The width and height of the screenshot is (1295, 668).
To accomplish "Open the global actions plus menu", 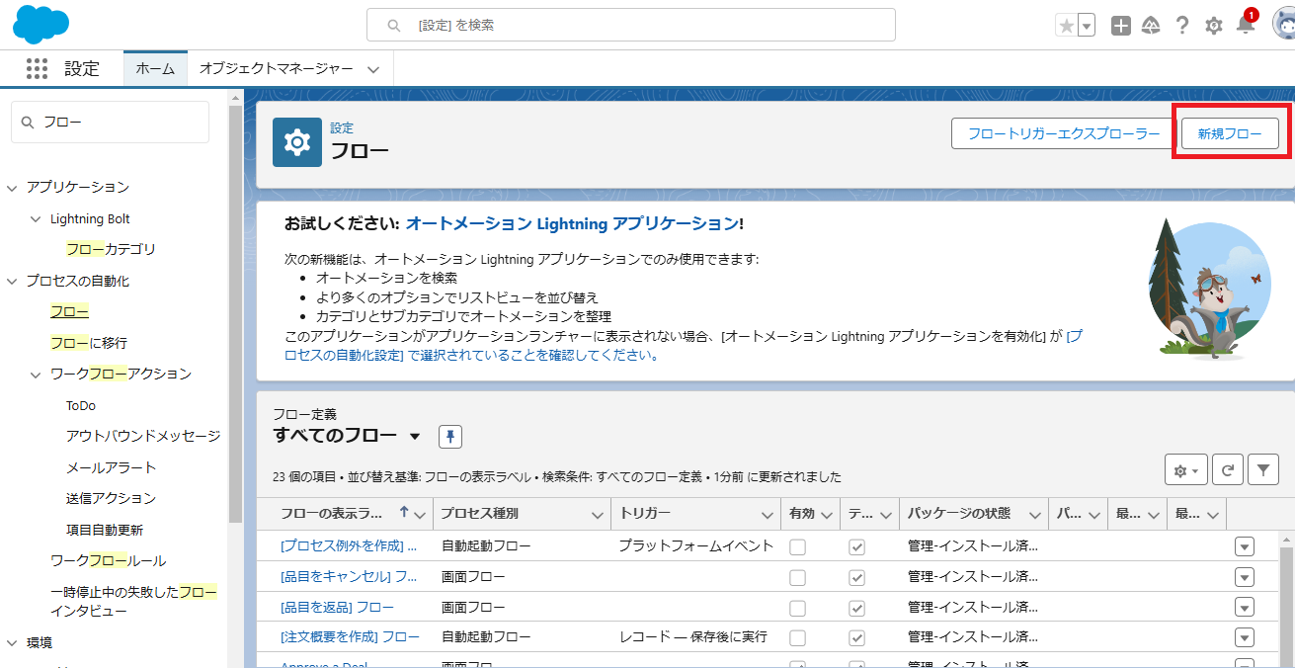I will pyautogui.click(x=1120, y=26).
